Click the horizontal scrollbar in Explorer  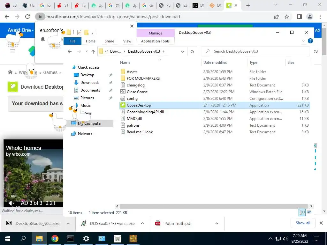pos(214,206)
